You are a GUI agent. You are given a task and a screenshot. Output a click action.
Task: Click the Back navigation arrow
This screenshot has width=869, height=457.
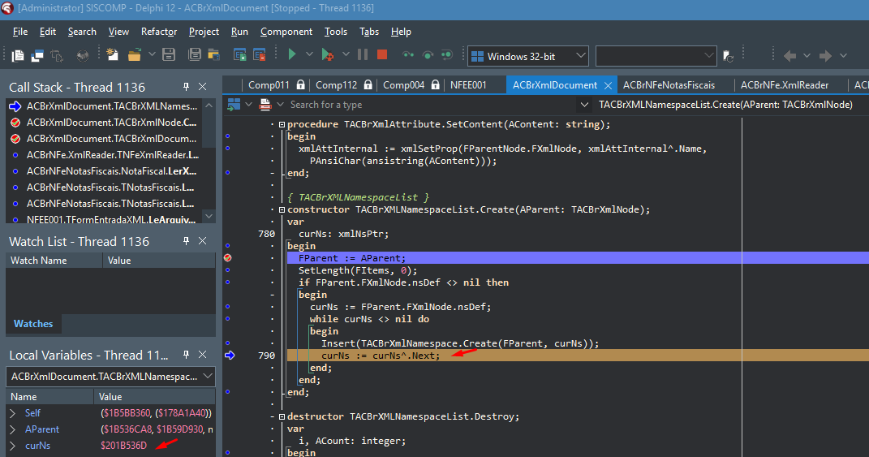(x=789, y=55)
